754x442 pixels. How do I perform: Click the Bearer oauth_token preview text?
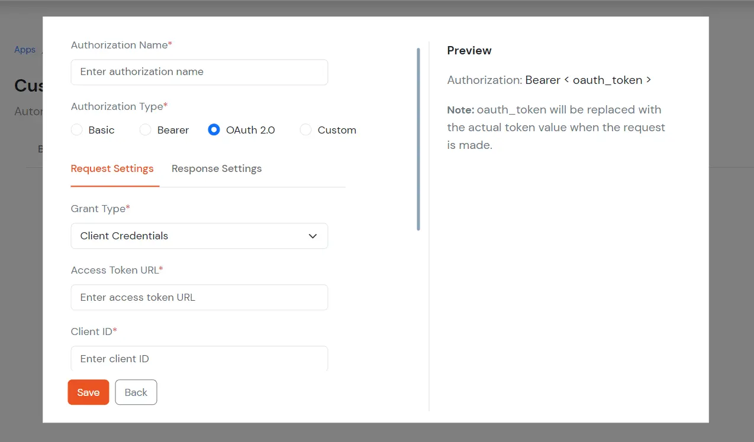point(588,80)
